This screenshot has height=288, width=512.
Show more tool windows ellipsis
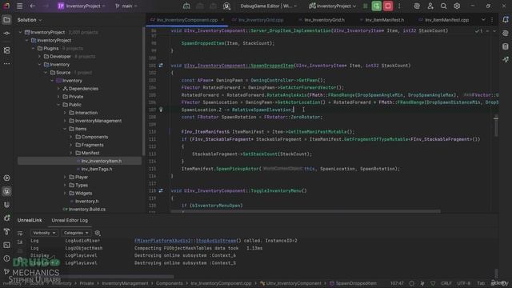6,64
